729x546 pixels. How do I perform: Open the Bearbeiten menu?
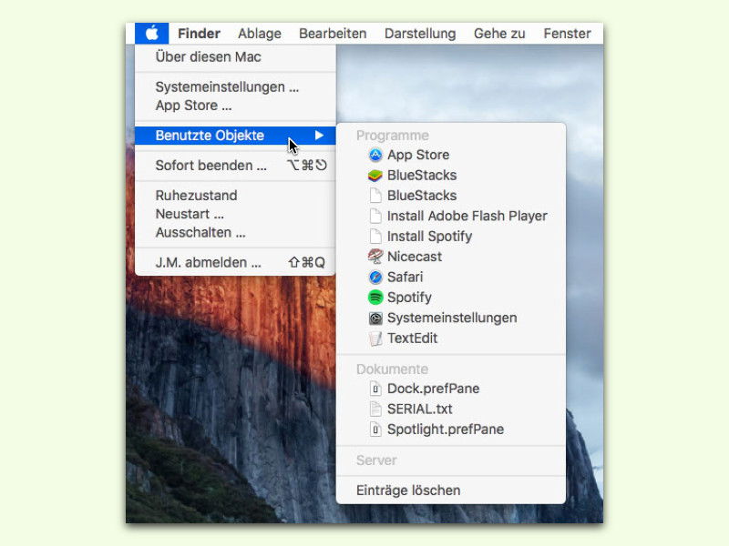pos(333,34)
